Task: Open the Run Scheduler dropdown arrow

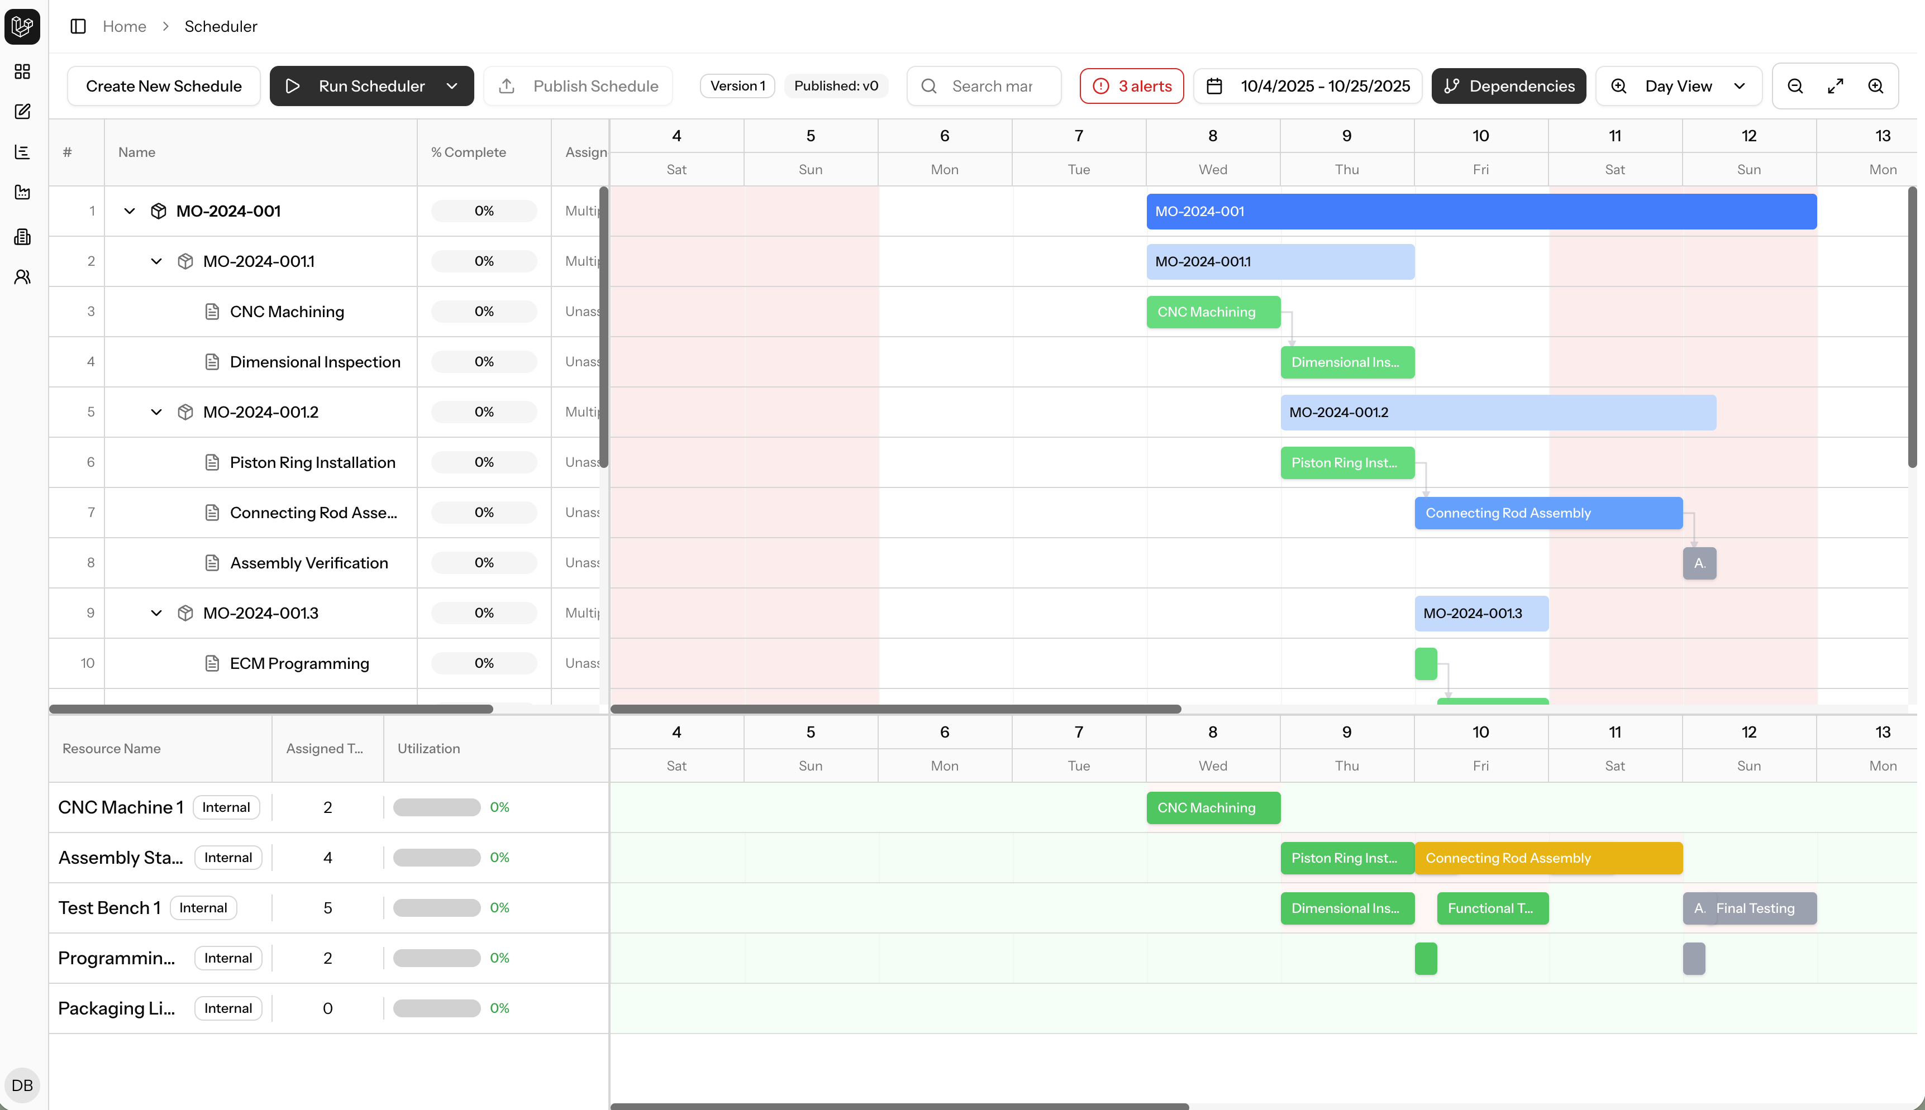Action: [452, 86]
